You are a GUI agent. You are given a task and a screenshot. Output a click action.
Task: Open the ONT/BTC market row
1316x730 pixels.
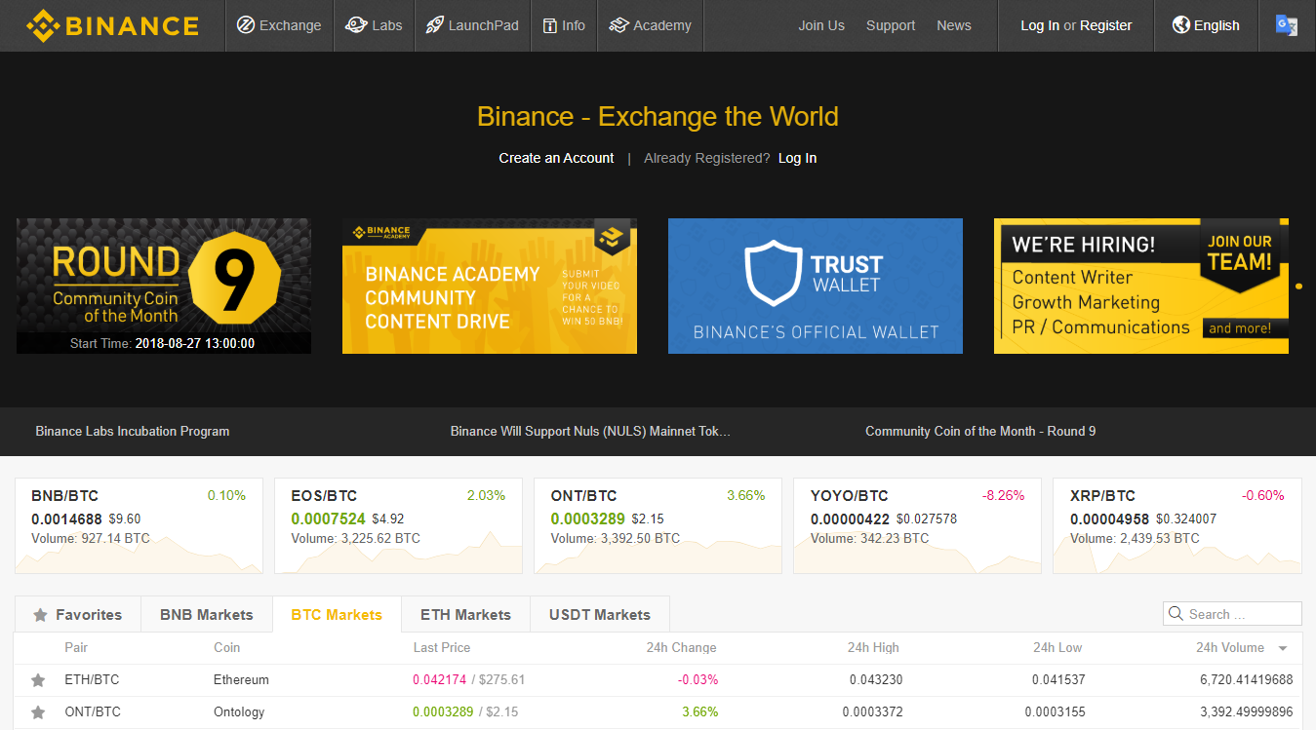pos(658,712)
